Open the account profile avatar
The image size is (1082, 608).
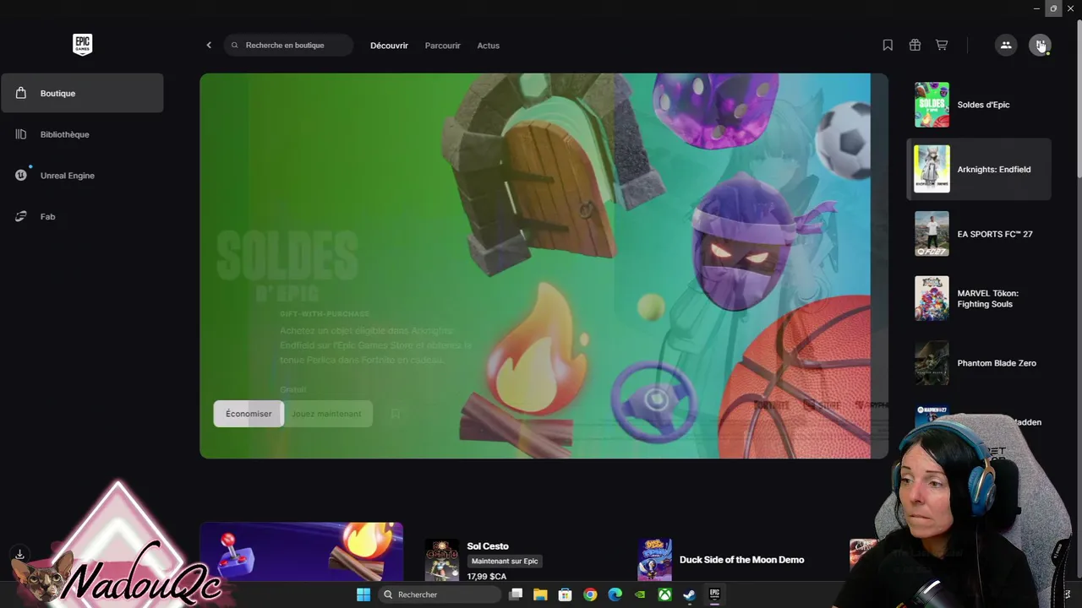[1040, 46]
